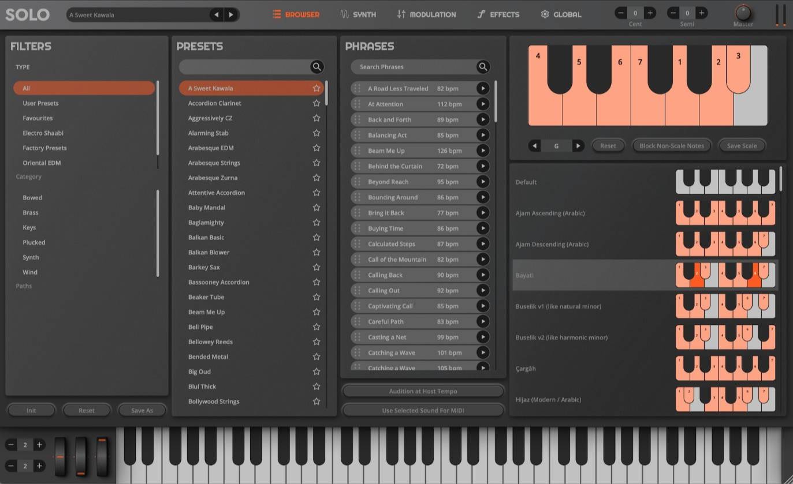Toggle the star next to "A Sweet Kawala"
This screenshot has width=793, height=484.
coord(316,88)
